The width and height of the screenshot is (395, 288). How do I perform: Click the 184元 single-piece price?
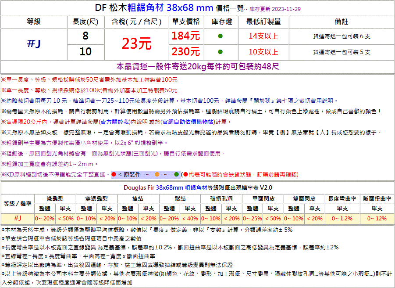(186, 36)
